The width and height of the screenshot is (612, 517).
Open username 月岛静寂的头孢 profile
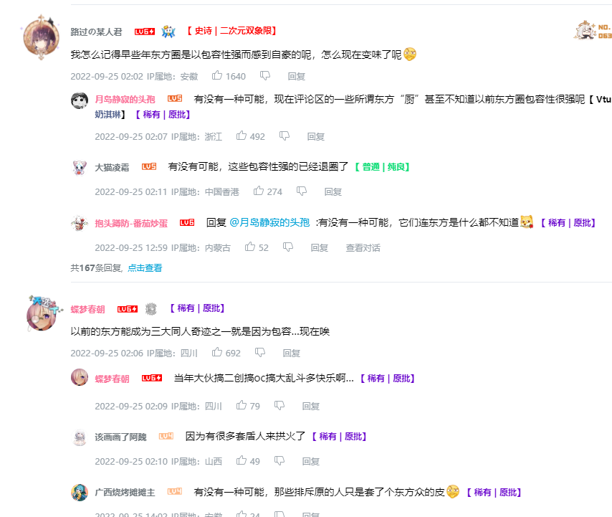[125, 100]
